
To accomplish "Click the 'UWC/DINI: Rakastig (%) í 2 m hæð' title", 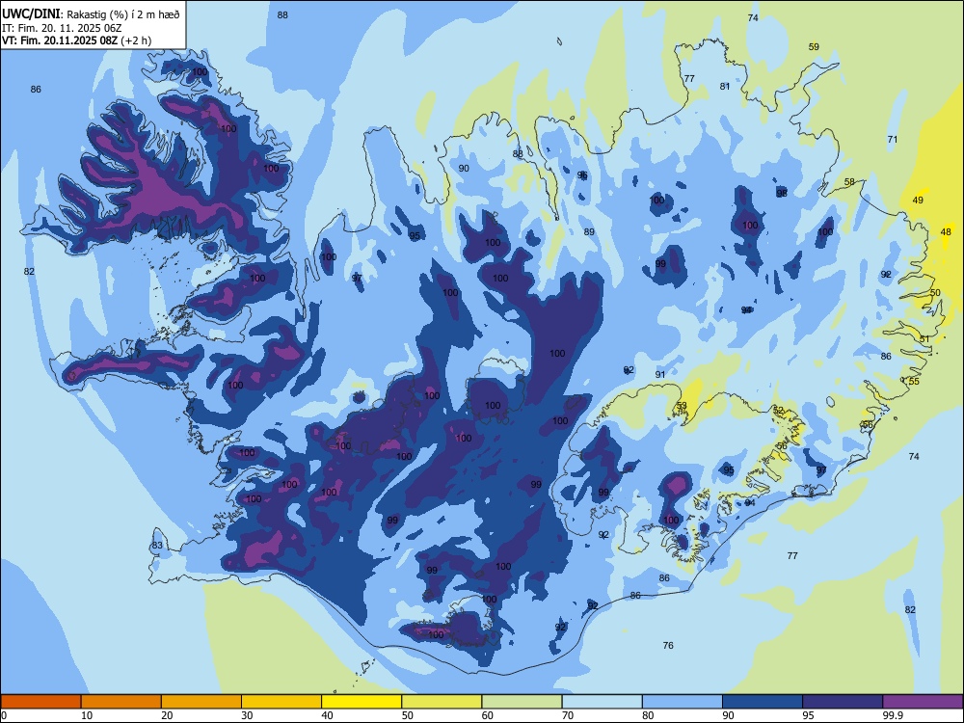I will [x=91, y=14].
